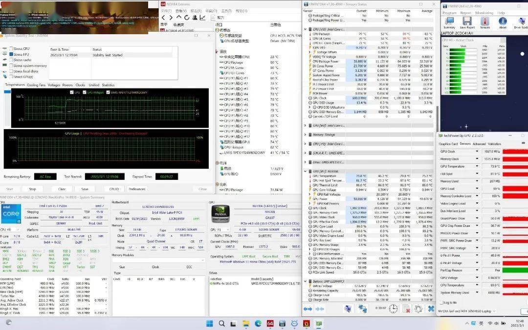Viewport: 528px width, 330px height.
Task: Click the logging sheet icon with red X
Action: (406, 308)
